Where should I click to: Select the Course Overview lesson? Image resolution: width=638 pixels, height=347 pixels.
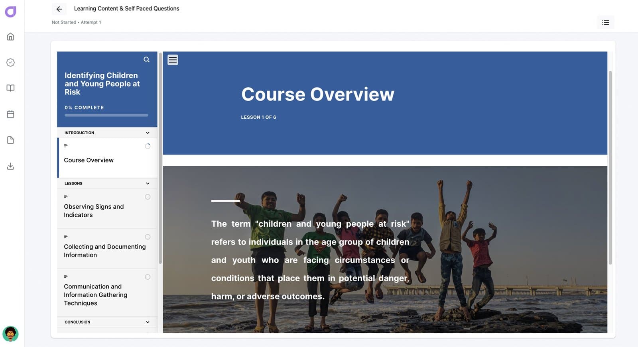tap(107, 158)
